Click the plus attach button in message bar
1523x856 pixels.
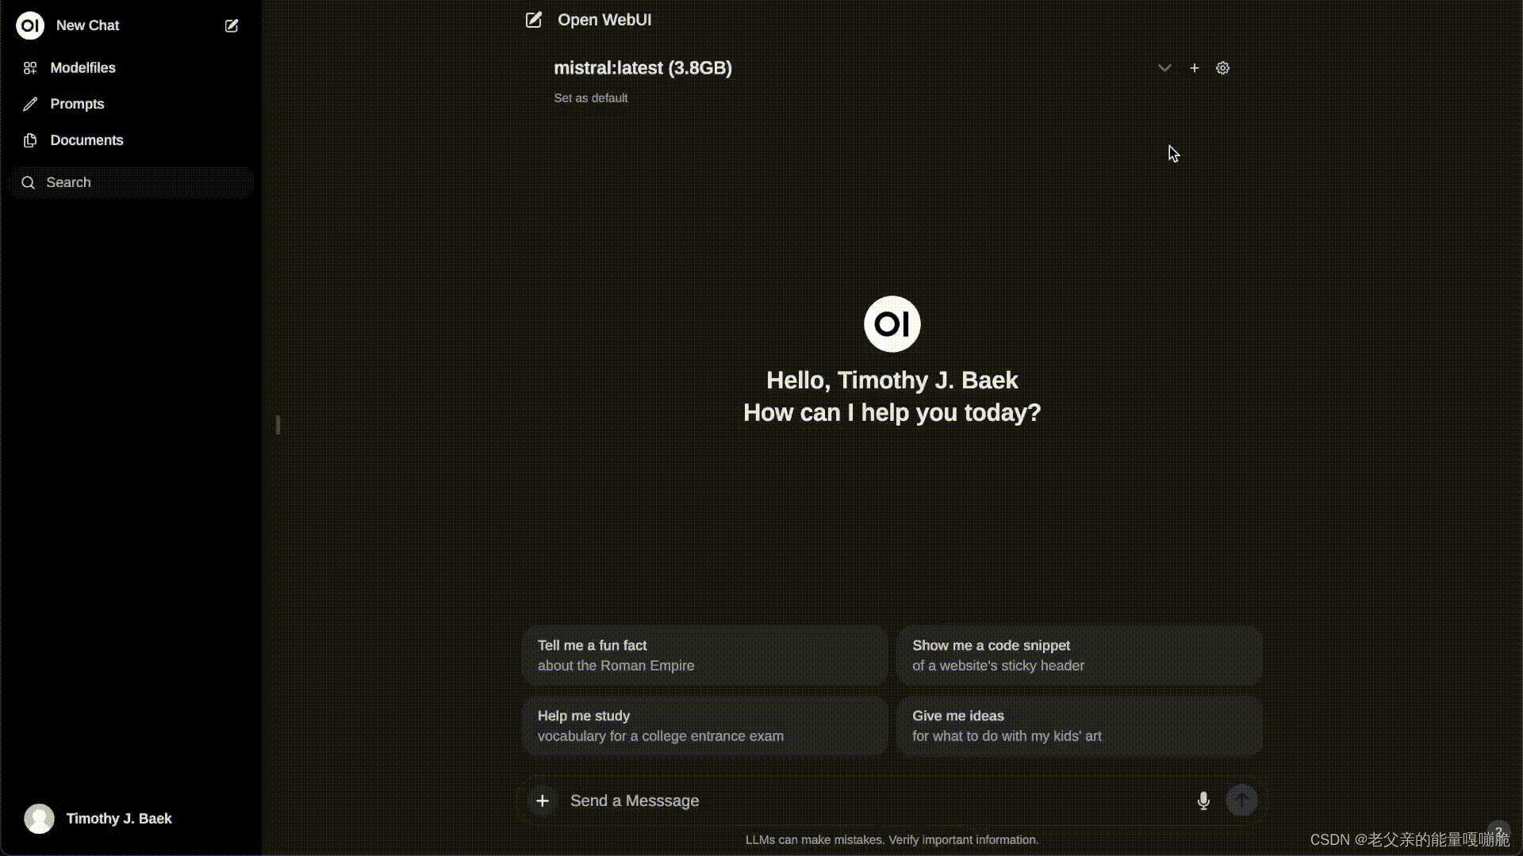[x=543, y=801]
